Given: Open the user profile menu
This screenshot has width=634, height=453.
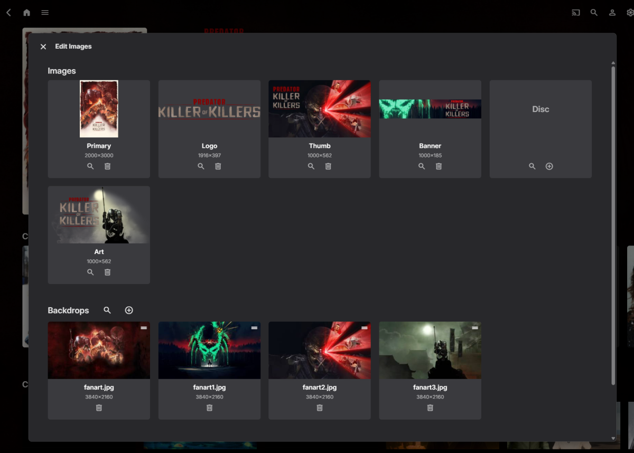Looking at the screenshot, I should tap(612, 12).
